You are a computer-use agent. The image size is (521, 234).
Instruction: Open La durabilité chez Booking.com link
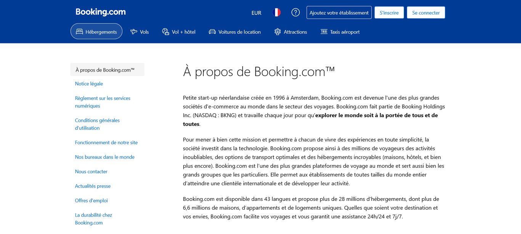point(93,219)
